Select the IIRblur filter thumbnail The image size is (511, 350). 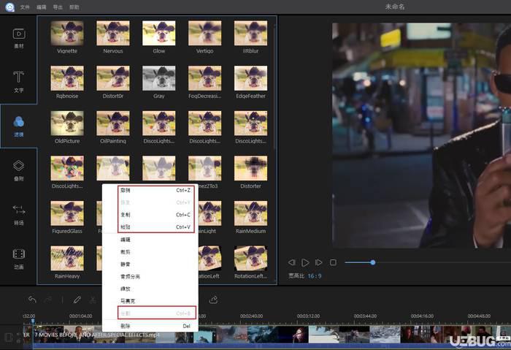pyautogui.click(x=250, y=33)
